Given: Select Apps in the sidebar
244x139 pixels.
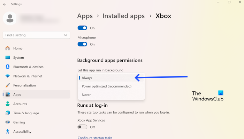Looking at the screenshot, I should 36,94.
